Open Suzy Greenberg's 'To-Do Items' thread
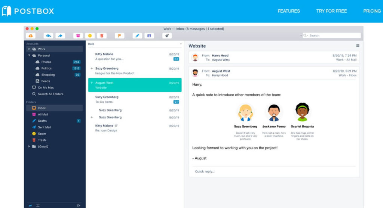This screenshot has width=383, height=208. coord(135,99)
